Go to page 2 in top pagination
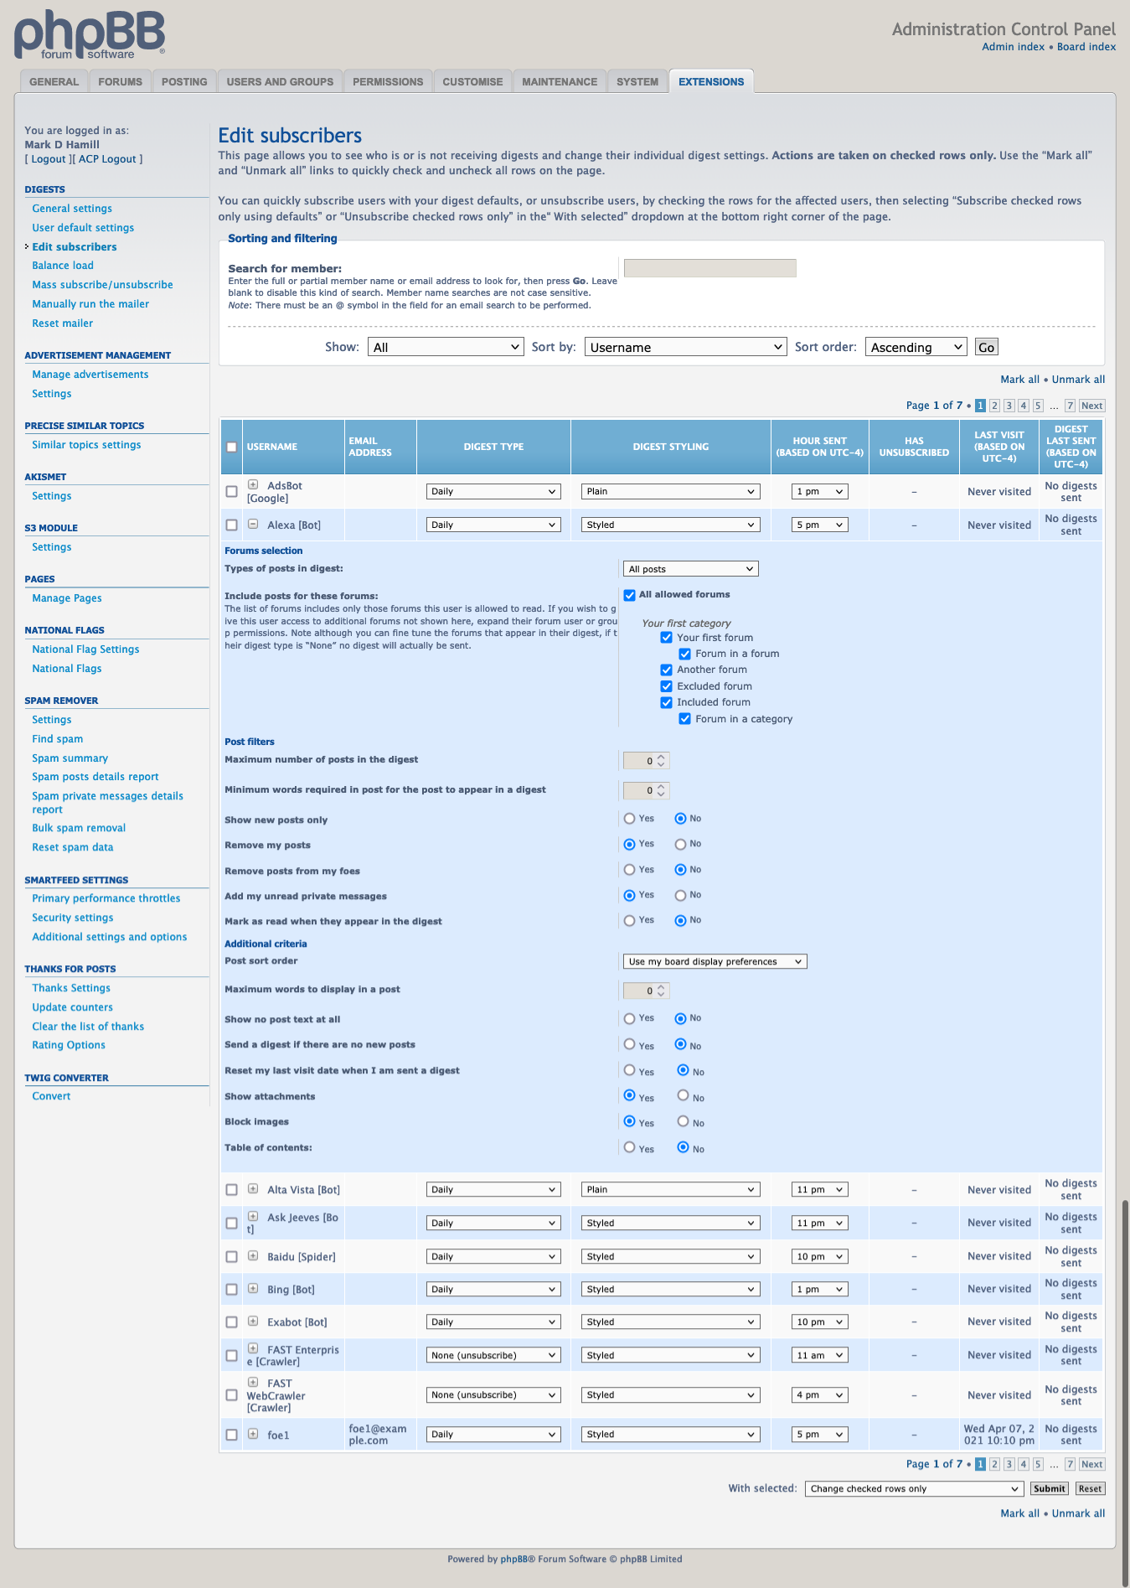 coord(994,406)
